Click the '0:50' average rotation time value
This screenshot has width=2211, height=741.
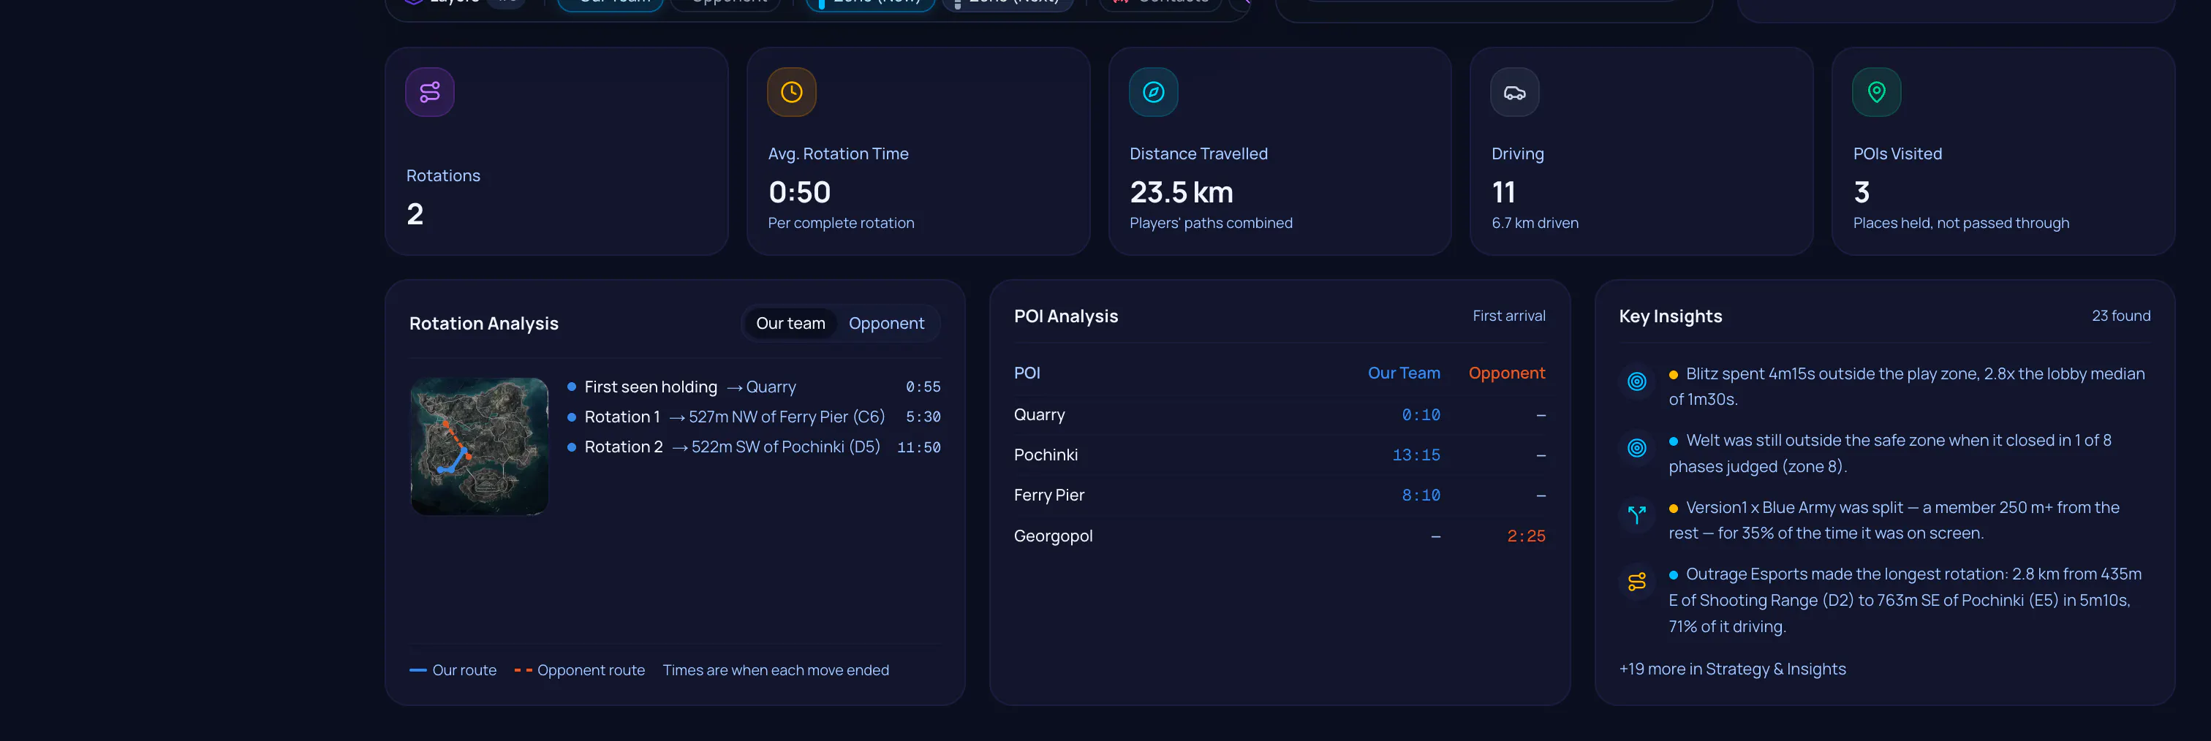click(799, 192)
